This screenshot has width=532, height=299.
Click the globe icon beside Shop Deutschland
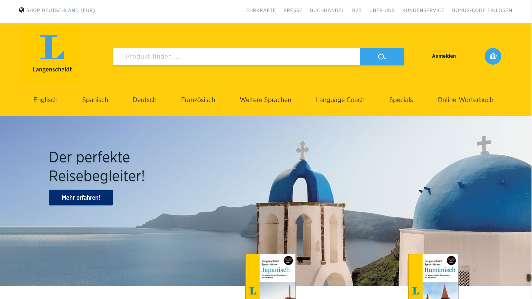[x=22, y=10]
